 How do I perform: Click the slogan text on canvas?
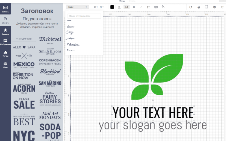[153, 126]
